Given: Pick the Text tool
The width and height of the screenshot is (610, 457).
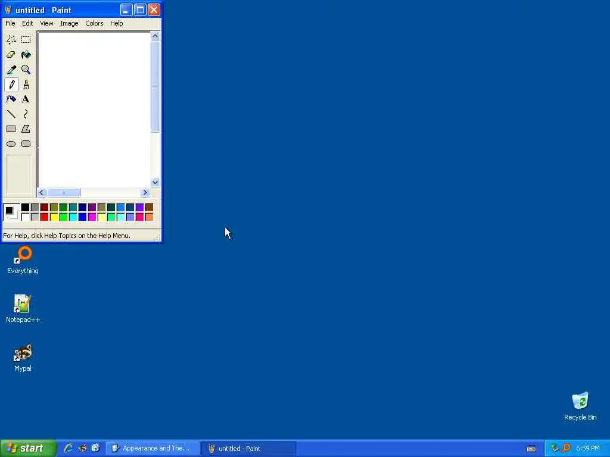Looking at the screenshot, I should 26,99.
